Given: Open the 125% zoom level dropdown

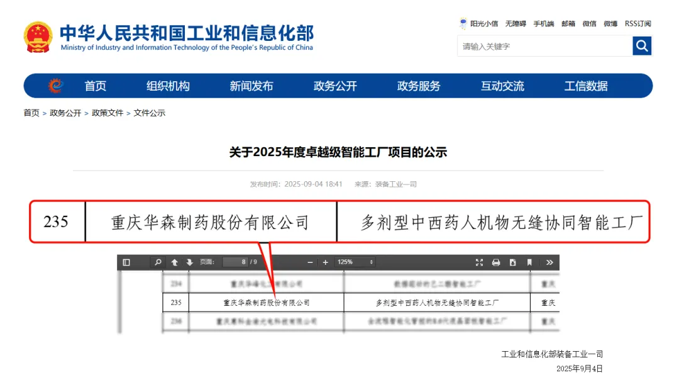Looking at the screenshot, I should click(355, 262).
